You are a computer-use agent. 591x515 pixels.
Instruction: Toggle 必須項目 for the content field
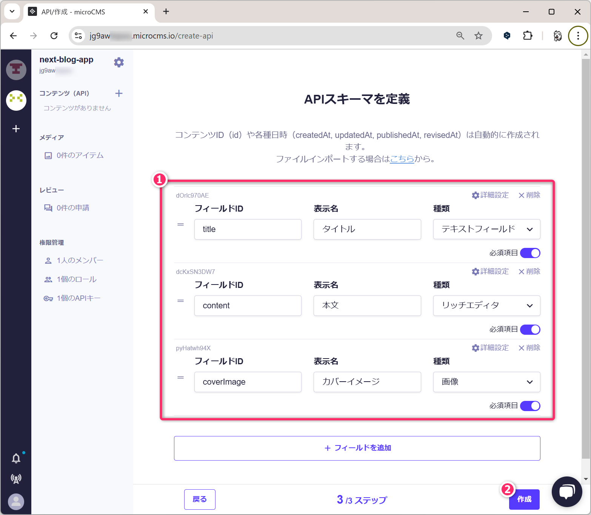coord(530,329)
